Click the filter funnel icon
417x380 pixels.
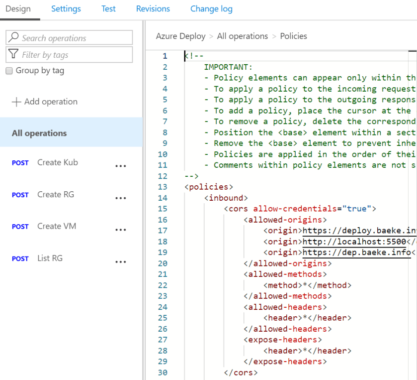coord(13,55)
